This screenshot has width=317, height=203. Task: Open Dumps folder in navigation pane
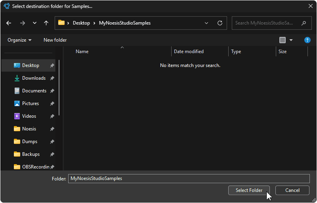(28, 142)
